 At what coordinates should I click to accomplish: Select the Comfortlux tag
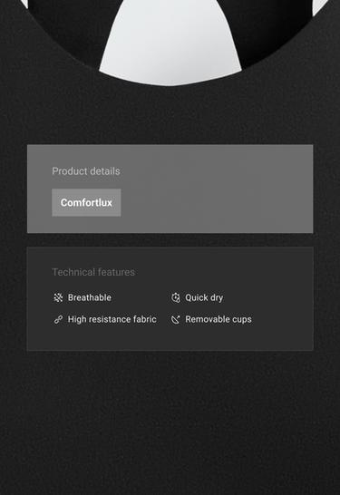[86, 202]
